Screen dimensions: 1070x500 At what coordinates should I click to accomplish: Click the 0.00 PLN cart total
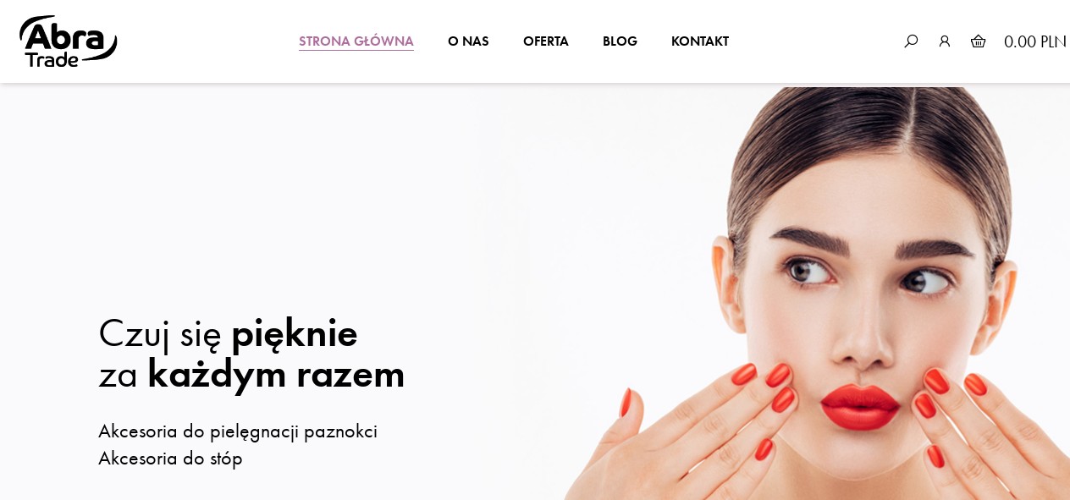pos(1034,41)
